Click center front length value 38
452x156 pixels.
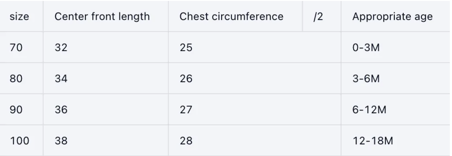click(61, 141)
